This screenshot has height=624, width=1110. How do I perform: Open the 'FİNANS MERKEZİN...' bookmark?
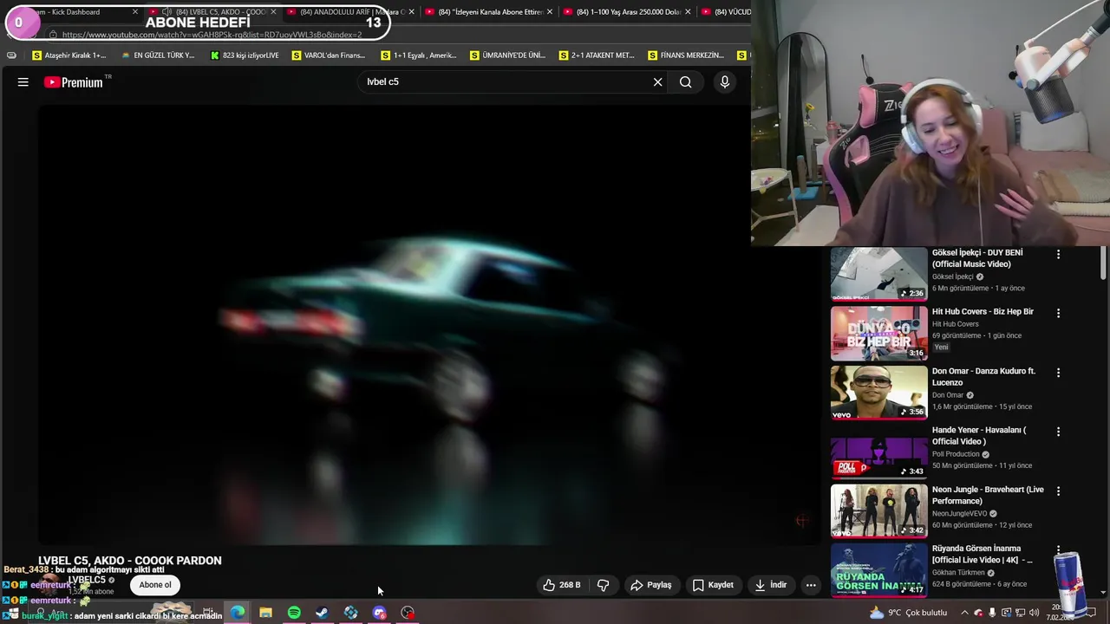coord(685,55)
